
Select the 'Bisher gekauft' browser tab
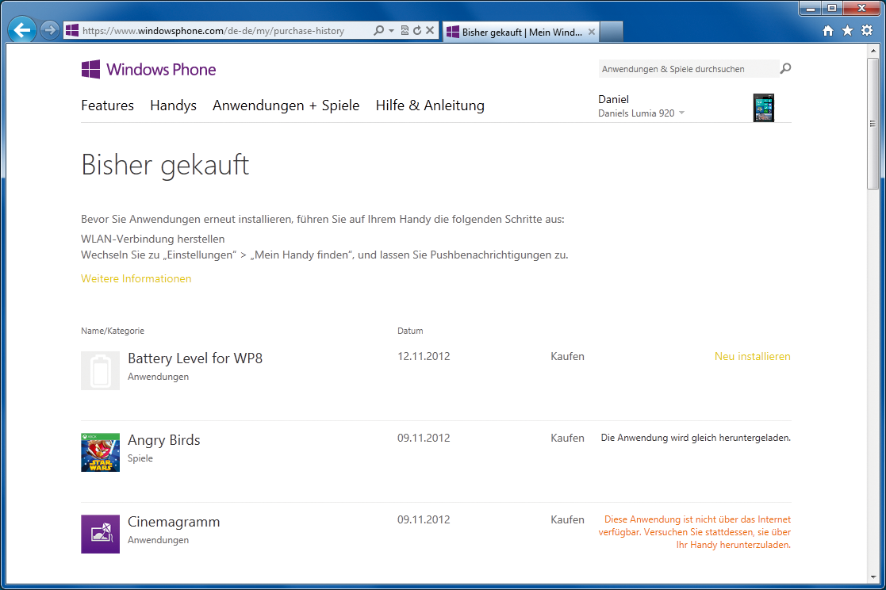520,33
